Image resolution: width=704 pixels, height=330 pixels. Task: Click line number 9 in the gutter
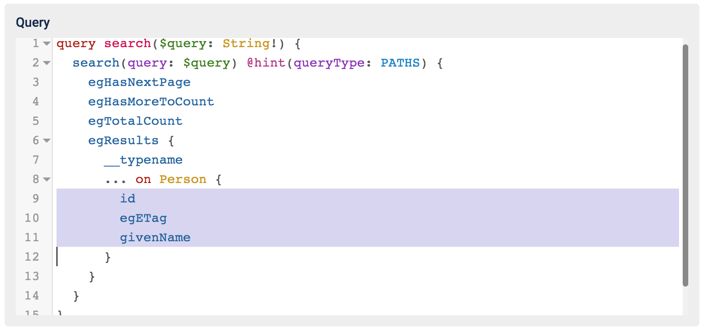point(35,199)
